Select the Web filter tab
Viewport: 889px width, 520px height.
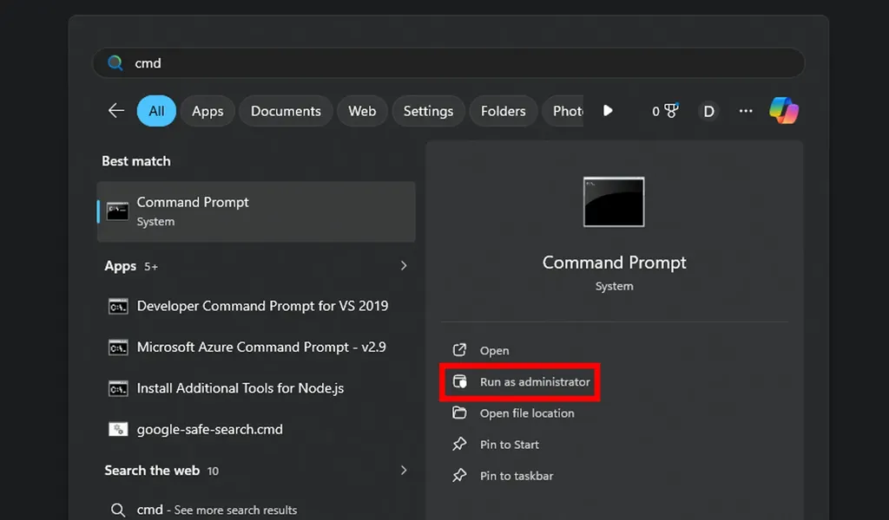tap(362, 111)
